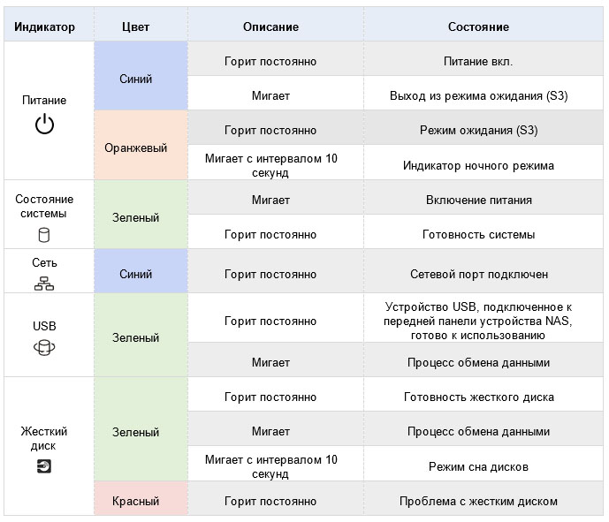
Task: Click the power indicator icon
Action: [44, 125]
